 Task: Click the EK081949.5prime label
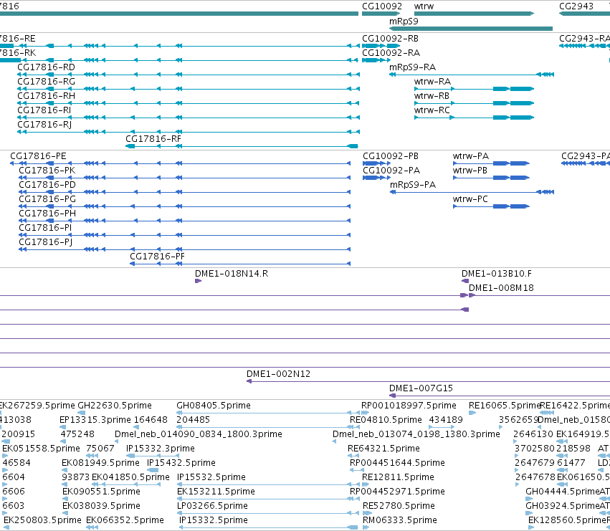point(101,463)
